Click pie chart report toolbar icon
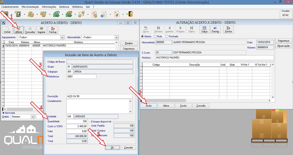 pos(117,14)
